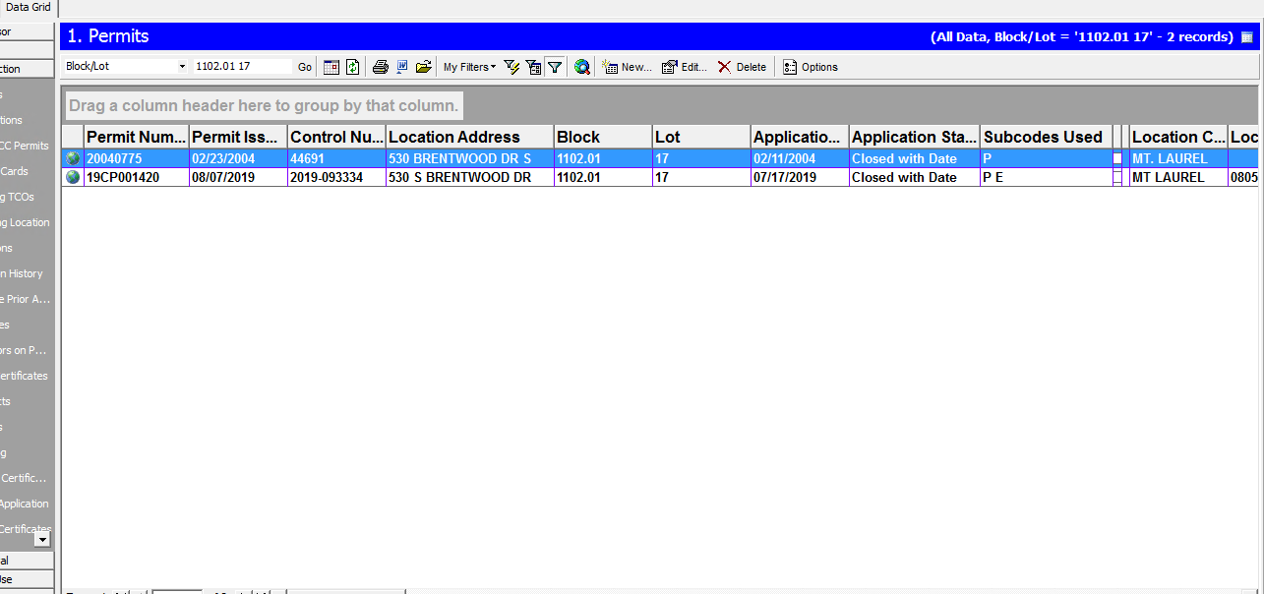
Task: Click issue date 08/07/2019
Action: point(238,177)
